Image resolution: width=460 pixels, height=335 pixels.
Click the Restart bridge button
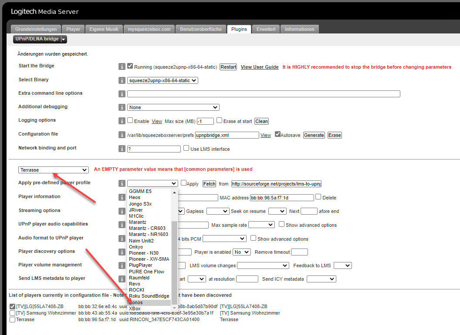tap(228, 67)
